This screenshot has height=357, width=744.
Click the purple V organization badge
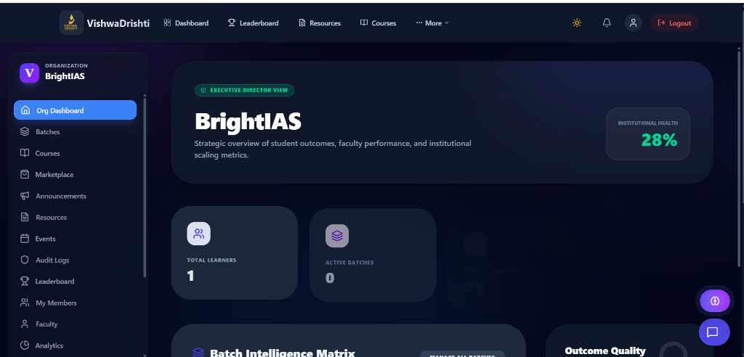click(x=29, y=73)
